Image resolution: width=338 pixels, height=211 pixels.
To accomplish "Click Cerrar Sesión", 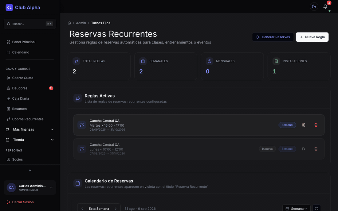I will [20, 202].
